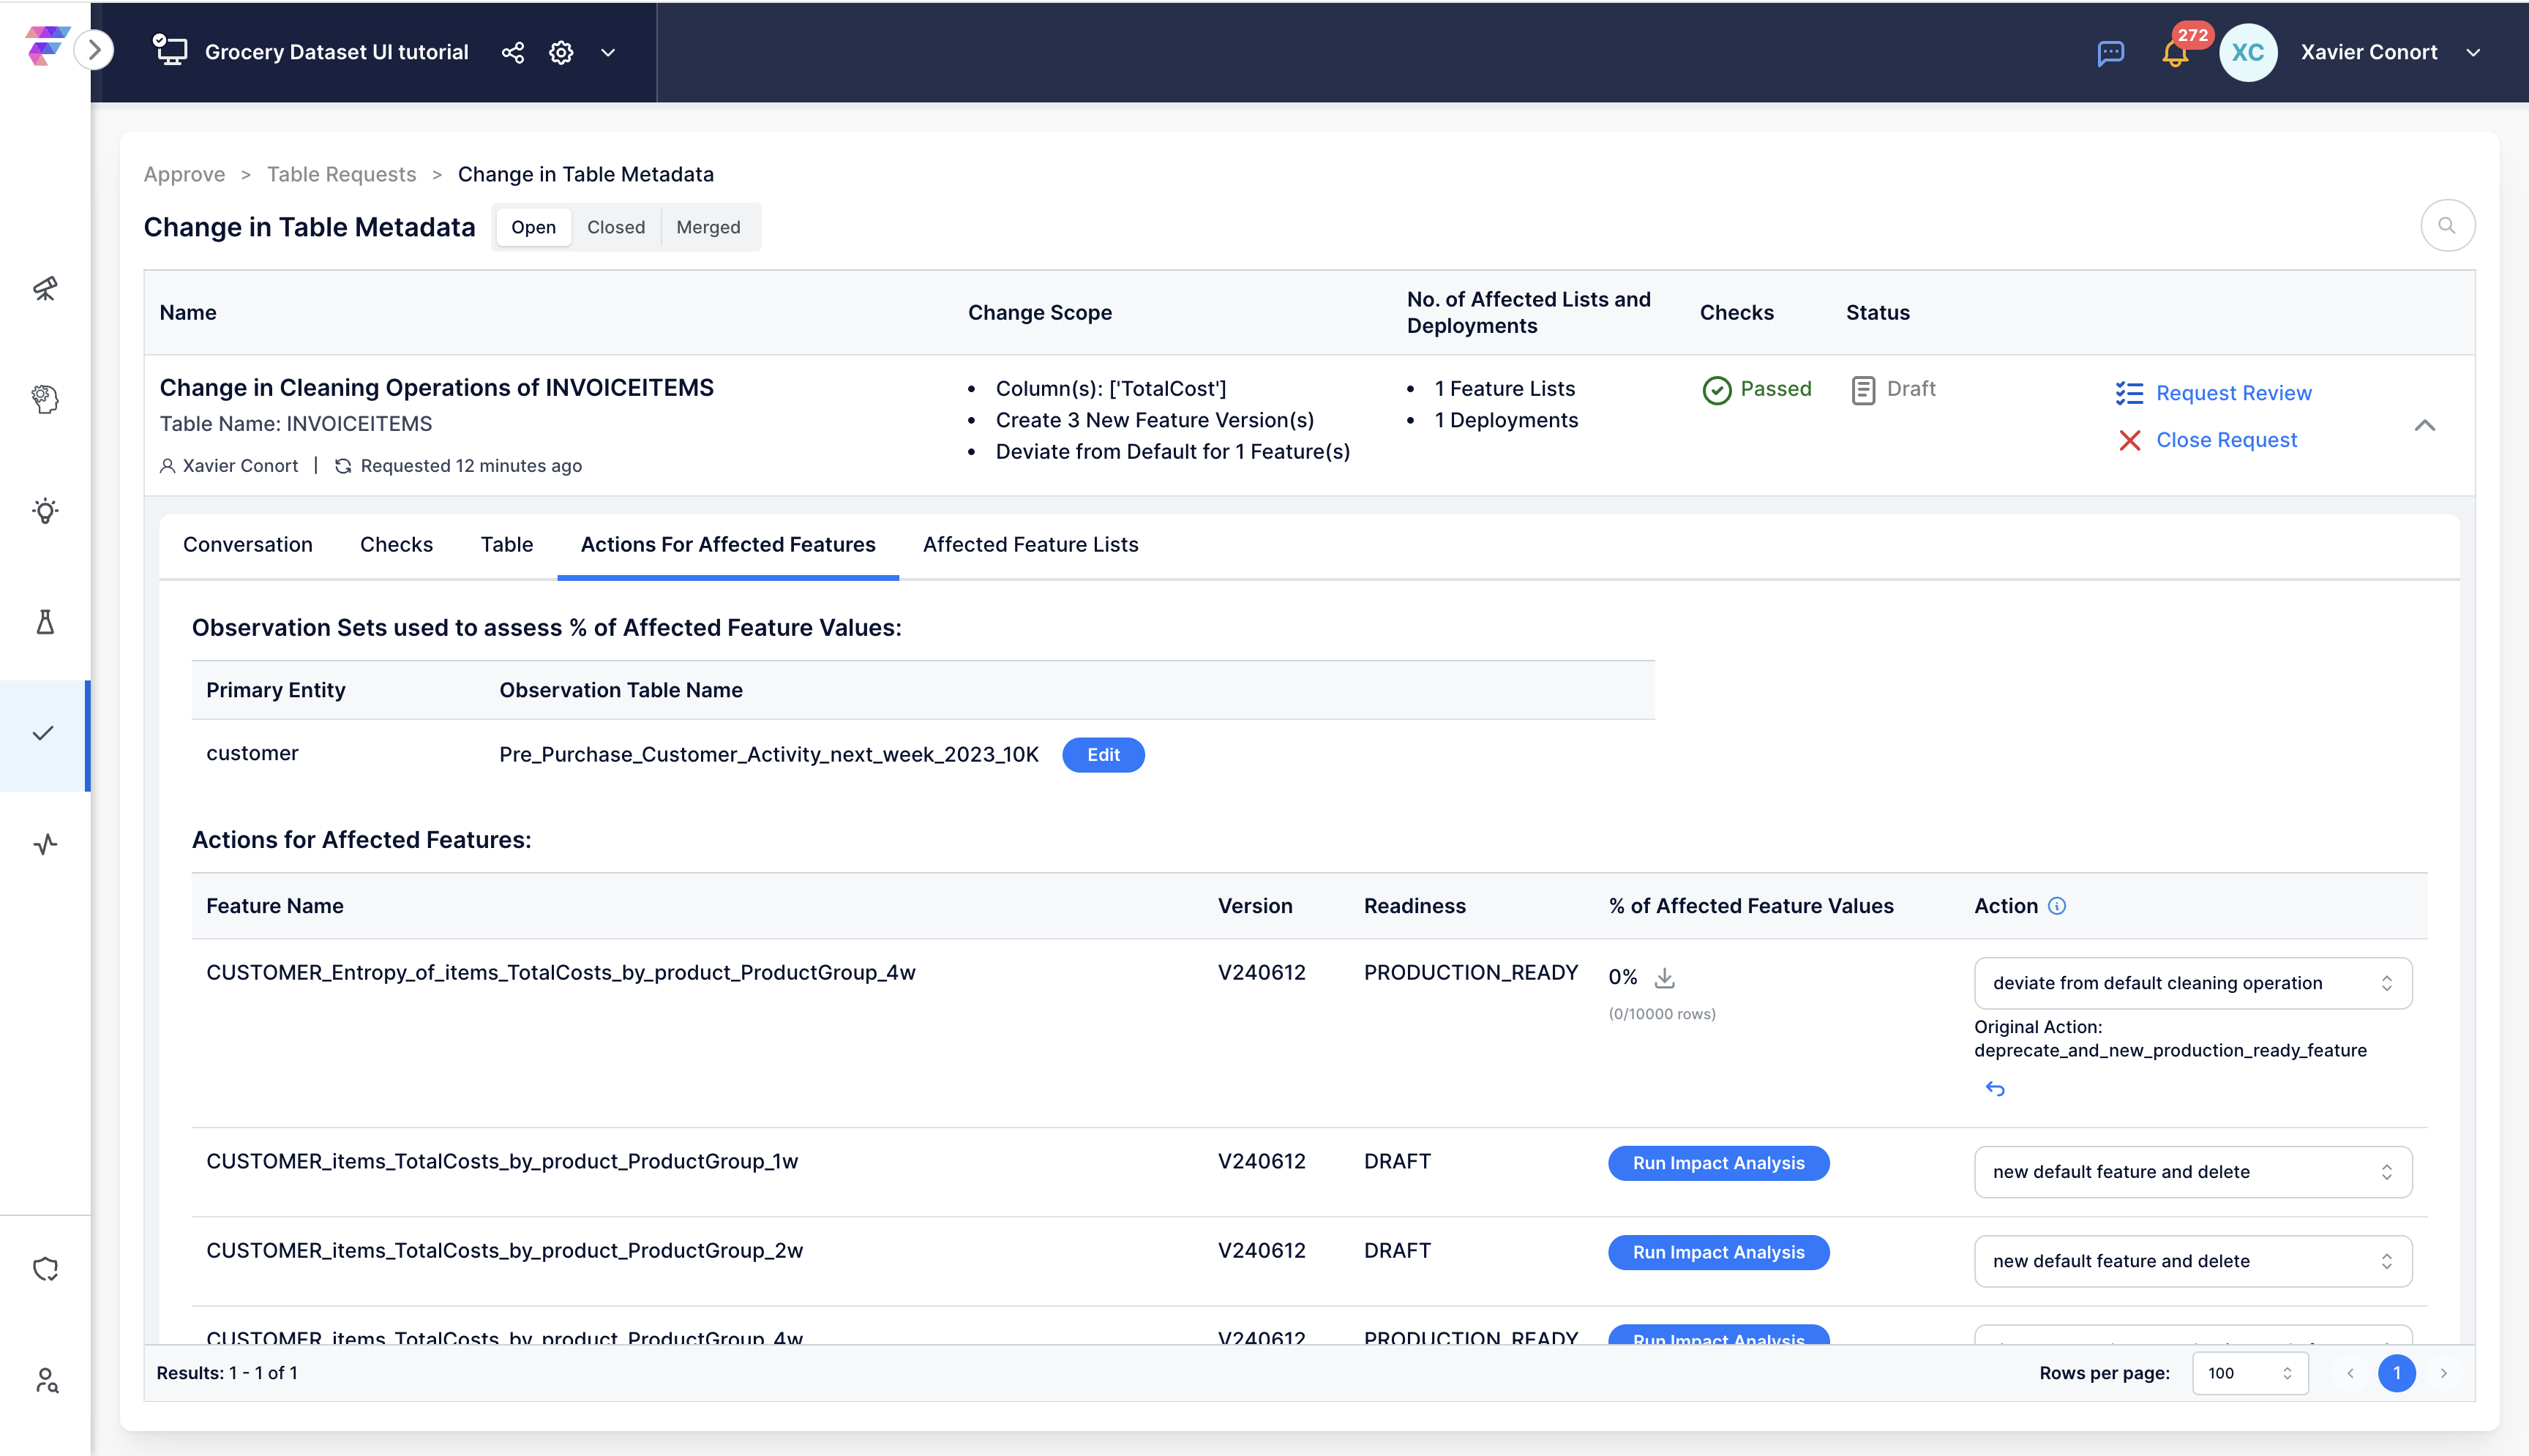Viewport: 2529px width, 1456px height.
Task: Select the Merged status filter
Action: point(708,227)
